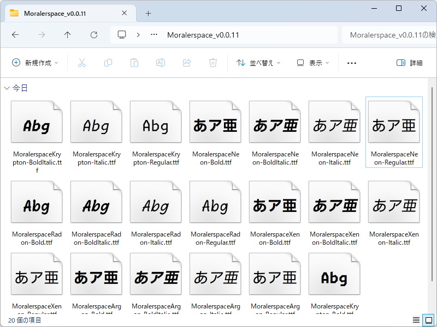The image size is (437, 327).
Task: Select the Cut icon in the toolbar
Action: click(x=82, y=63)
